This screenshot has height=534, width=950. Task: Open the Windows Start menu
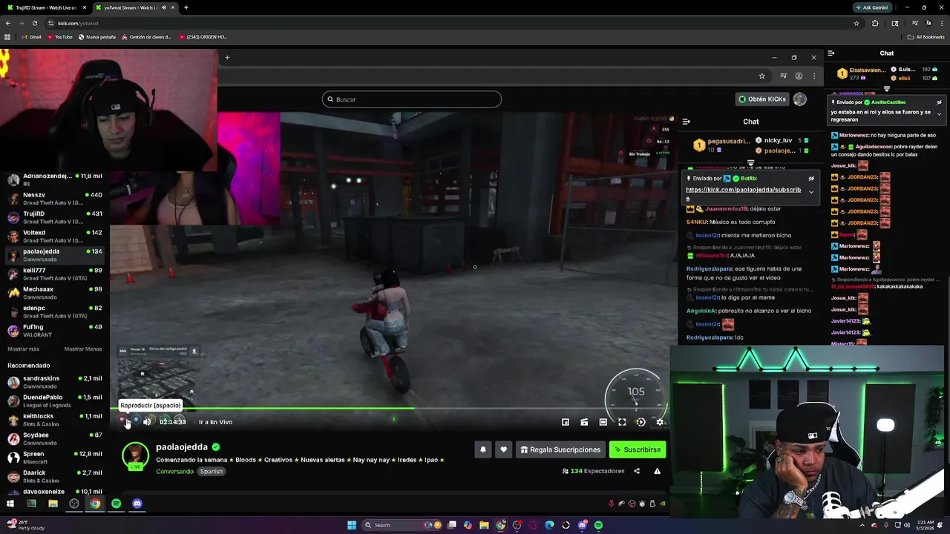(x=352, y=525)
